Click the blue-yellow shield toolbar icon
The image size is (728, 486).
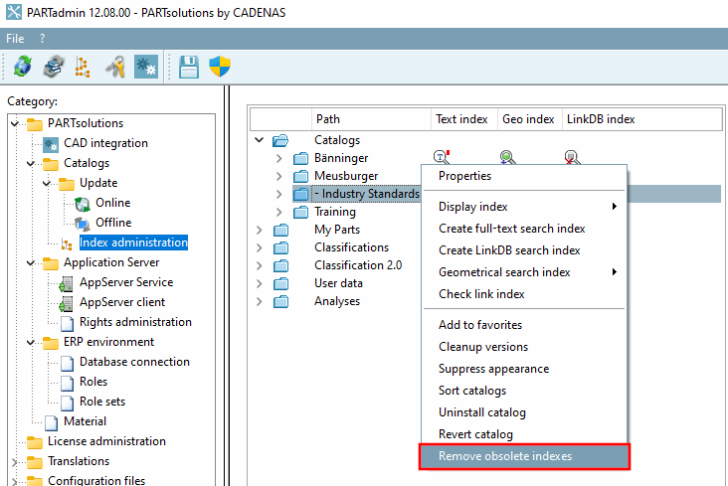(219, 67)
